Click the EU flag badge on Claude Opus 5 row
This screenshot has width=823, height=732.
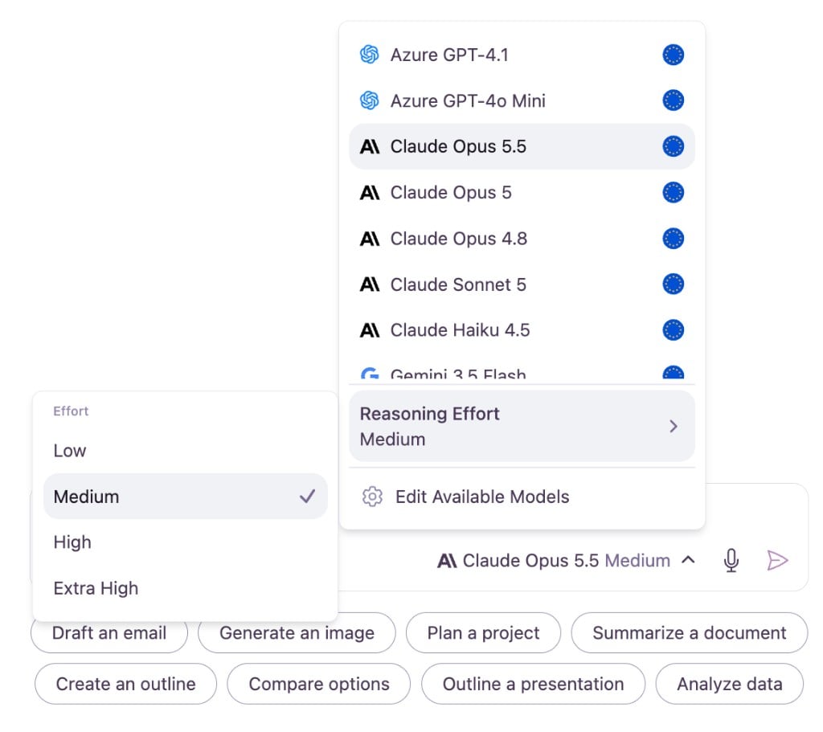[x=673, y=193]
